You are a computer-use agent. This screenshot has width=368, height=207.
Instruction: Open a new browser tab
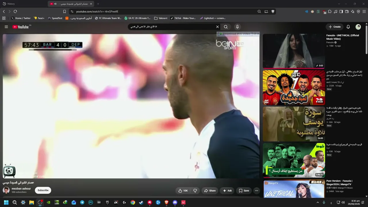tap(98, 4)
